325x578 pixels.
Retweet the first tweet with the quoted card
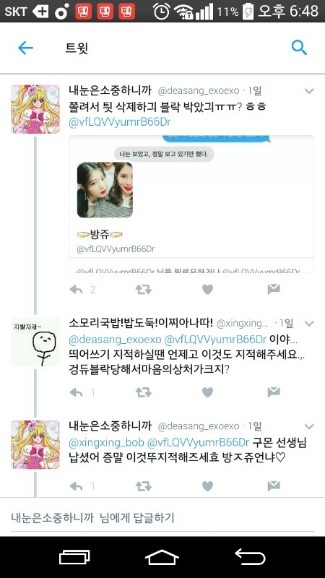[143, 290]
